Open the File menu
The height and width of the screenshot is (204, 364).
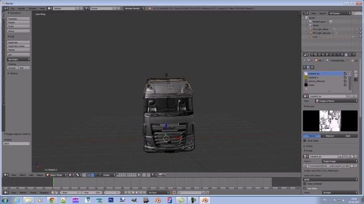13,8
